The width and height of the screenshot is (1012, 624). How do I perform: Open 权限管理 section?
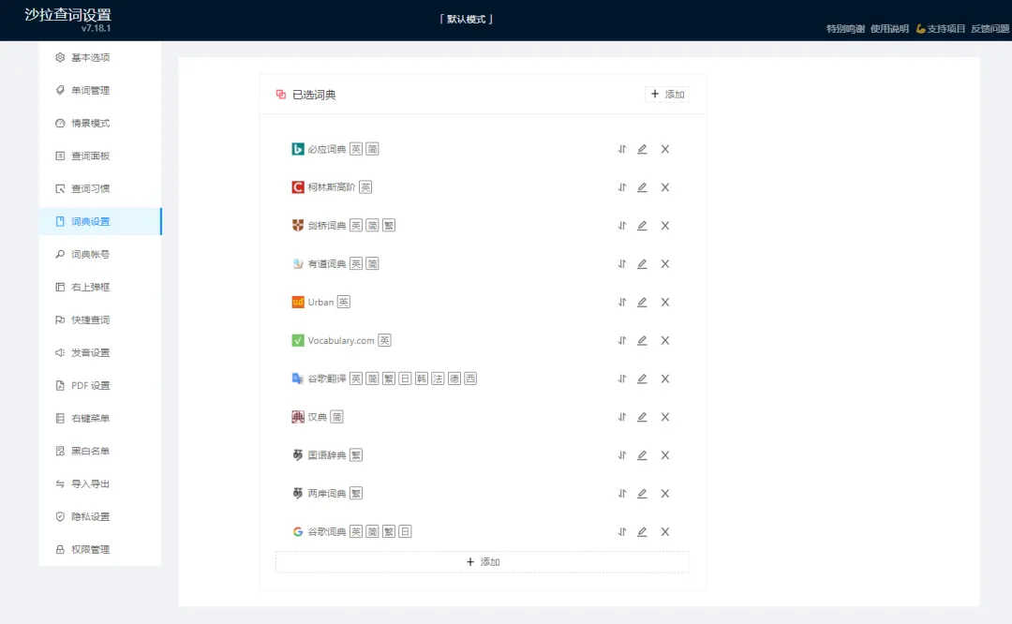pyautogui.click(x=100, y=550)
